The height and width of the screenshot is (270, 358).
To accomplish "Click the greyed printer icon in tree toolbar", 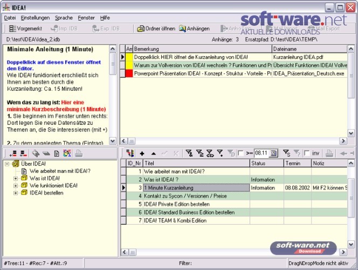I will point(79,153).
